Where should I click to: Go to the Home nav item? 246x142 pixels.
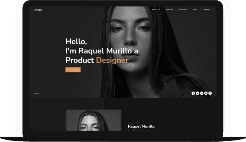(144, 10)
